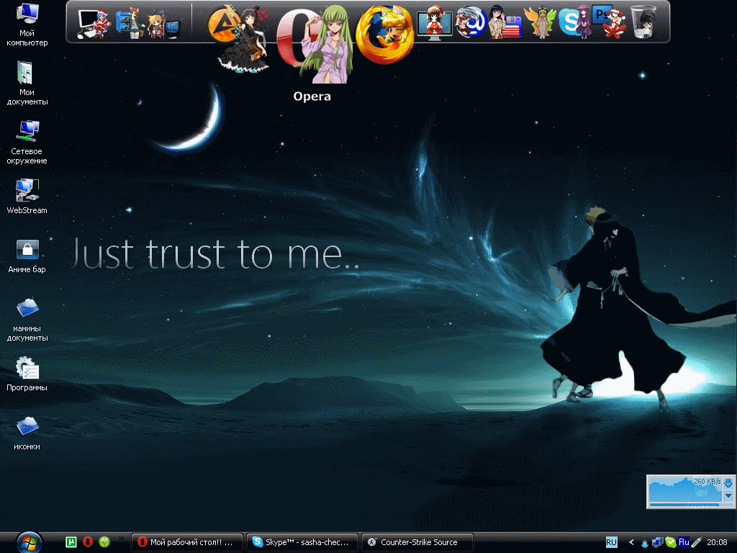Open AIMP player icon in the dock
Viewport: 737px width, 553px height.
click(238, 39)
